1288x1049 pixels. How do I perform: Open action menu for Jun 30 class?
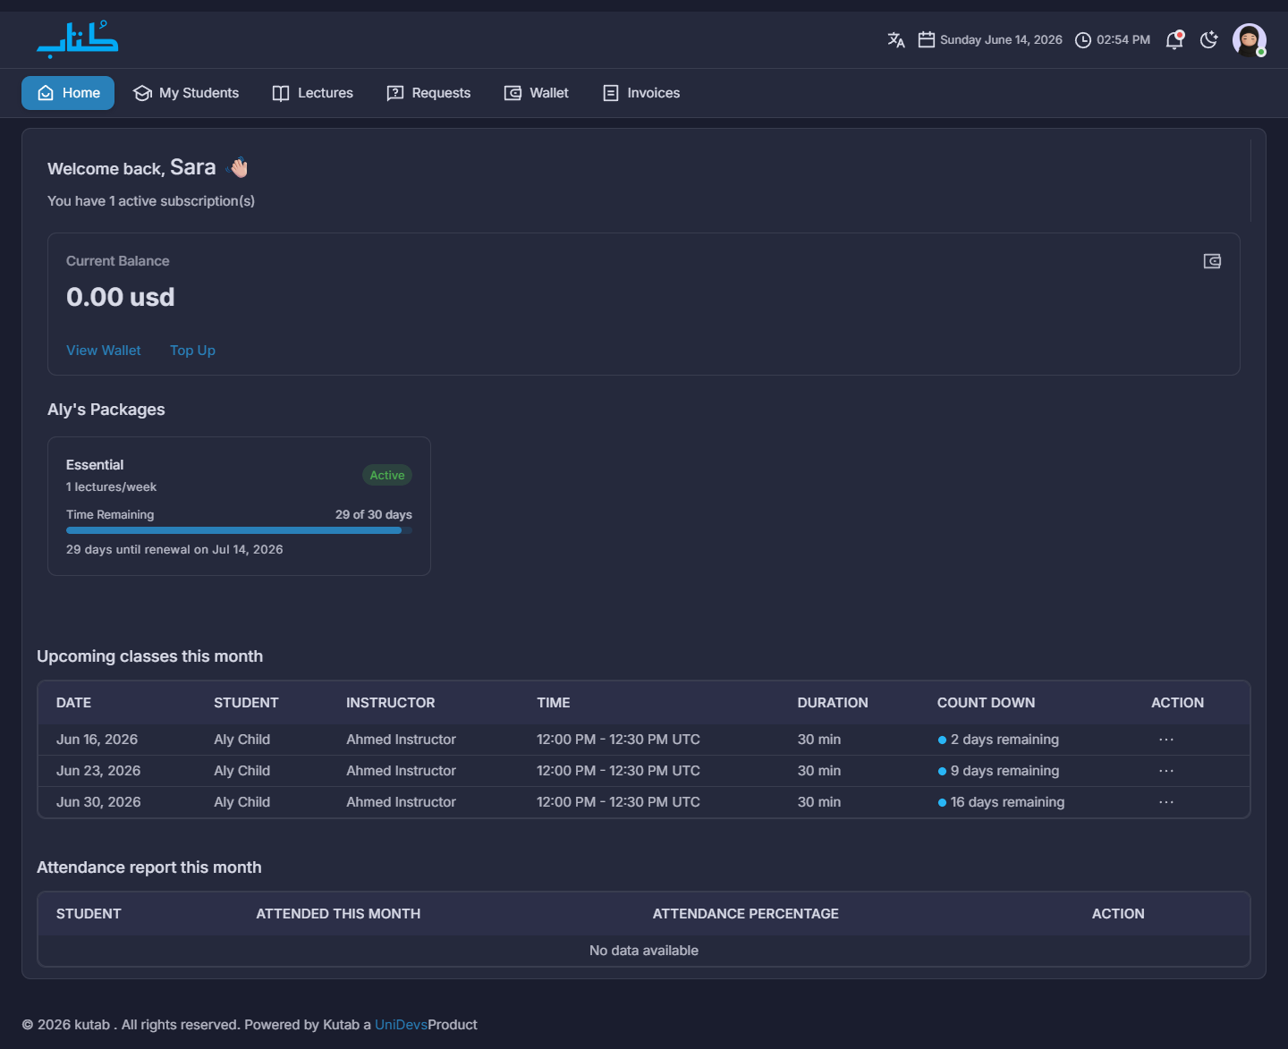(x=1166, y=802)
